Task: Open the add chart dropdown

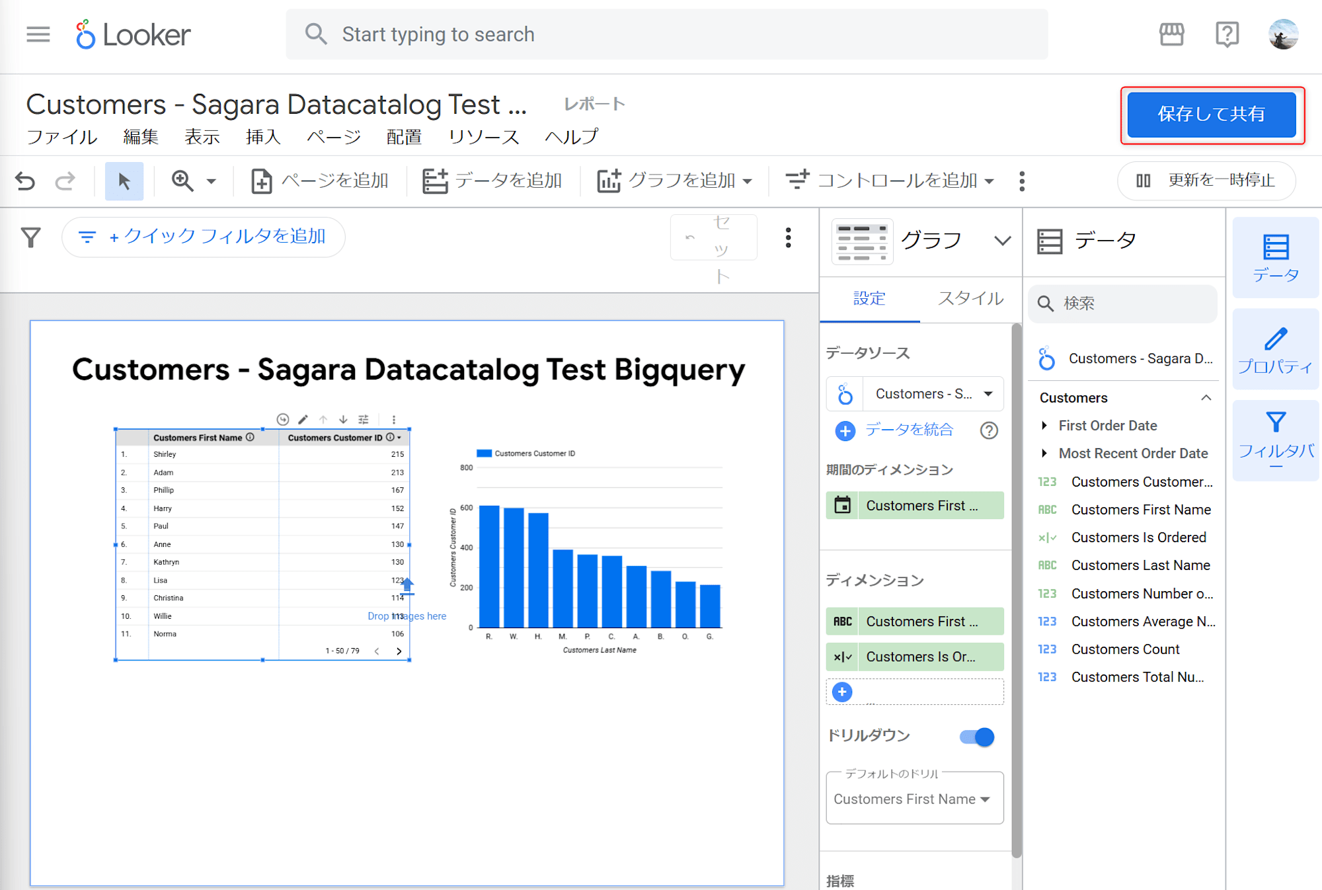Action: (674, 181)
